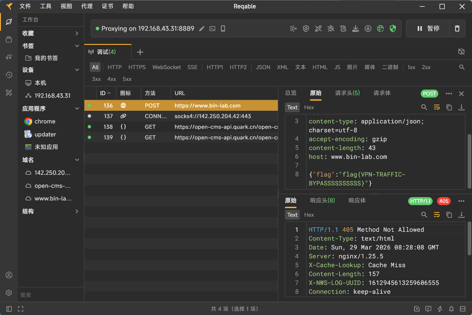This screenshot has height=315, width=472.
Task: Click the pencil icon to edit proxy address
Action: point(202,29)
